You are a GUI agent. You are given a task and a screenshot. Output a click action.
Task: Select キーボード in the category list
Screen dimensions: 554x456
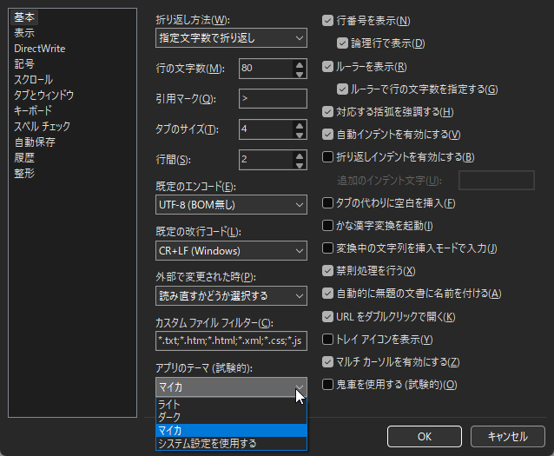(32, 110)
